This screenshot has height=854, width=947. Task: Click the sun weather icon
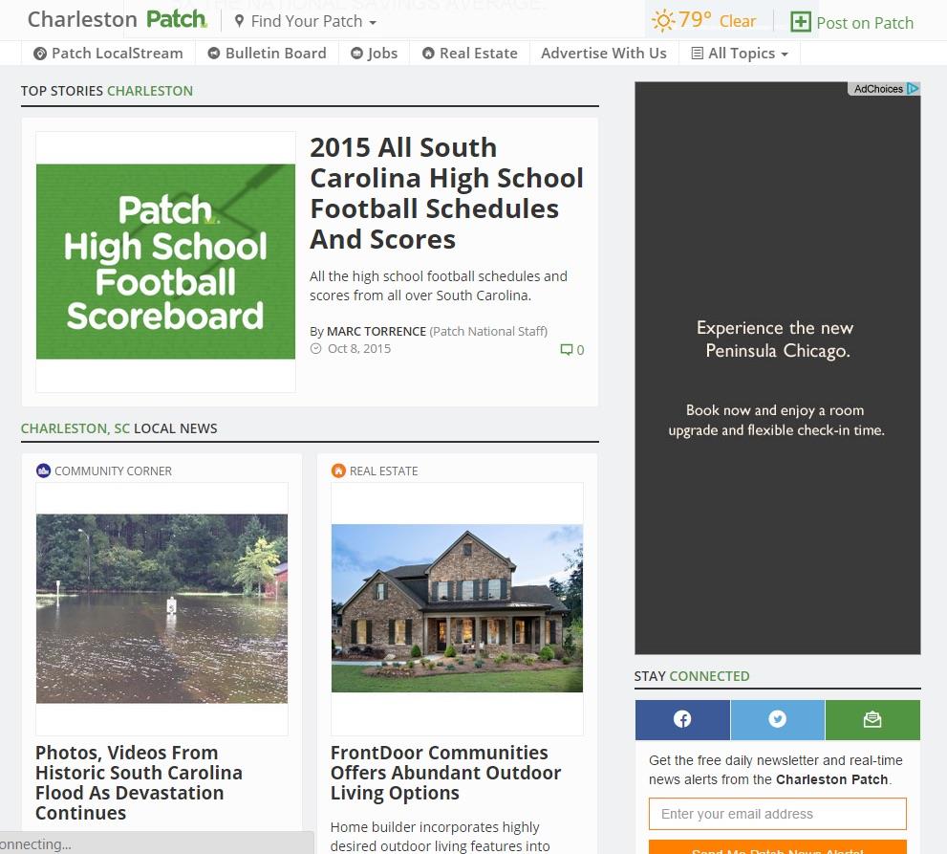[x=662, y=21]
